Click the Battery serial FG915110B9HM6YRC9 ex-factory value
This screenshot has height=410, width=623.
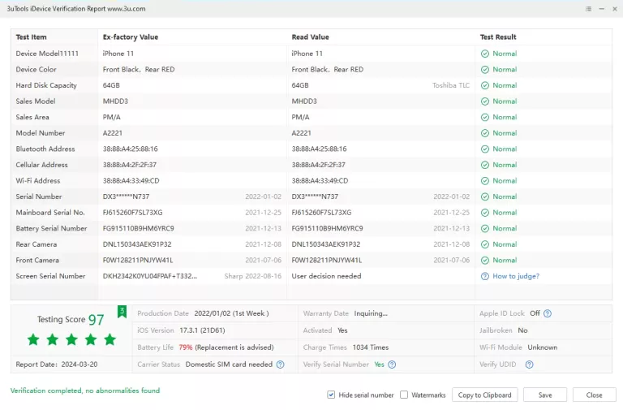[138, 229]
